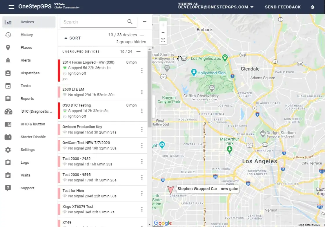Image resolution: width=325 pixels, height=227 pixels.
Task: Open options menu for OSG DTC Testing
Action: point(142,111)
